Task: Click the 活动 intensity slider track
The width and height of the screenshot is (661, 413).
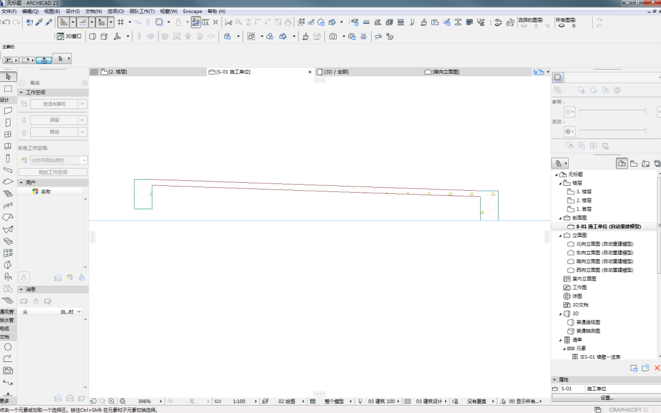Action: pos(612,131)
